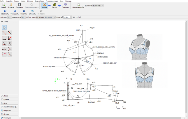This screenshot has height=119, width=188.
Task: Select the arrow pointer tool
Action: (5, 27)
